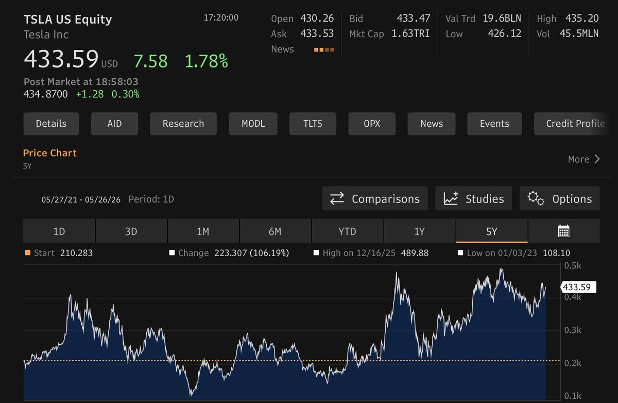Switch chart to YTD range
Screen dimensions: 618x403
point(348,231)
